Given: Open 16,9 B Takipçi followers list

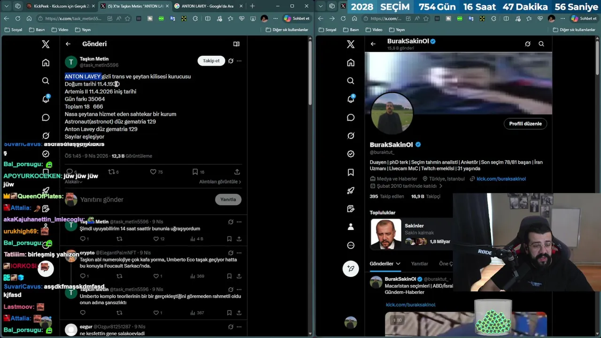Looking at the screenshot, I should [x=425, y=196].
